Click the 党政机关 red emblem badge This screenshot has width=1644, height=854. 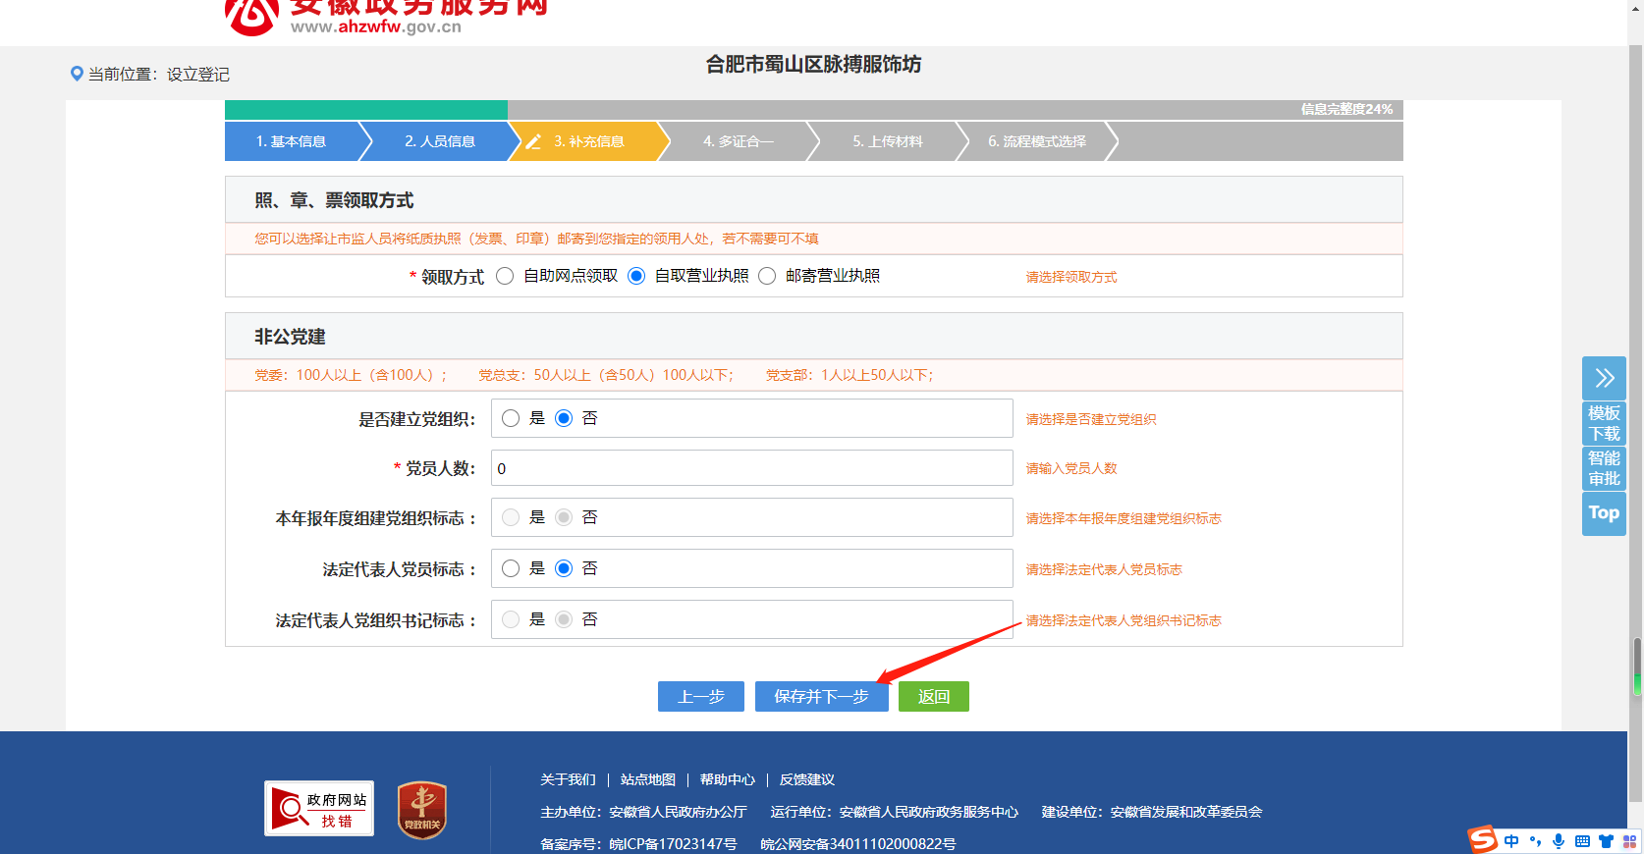point(422,810)
